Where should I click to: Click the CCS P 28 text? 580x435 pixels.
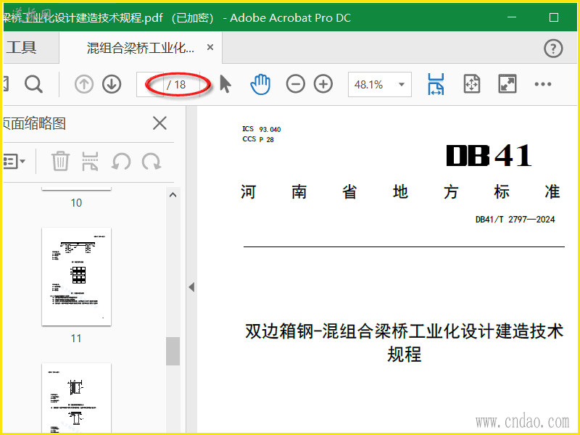coord(258,139)
